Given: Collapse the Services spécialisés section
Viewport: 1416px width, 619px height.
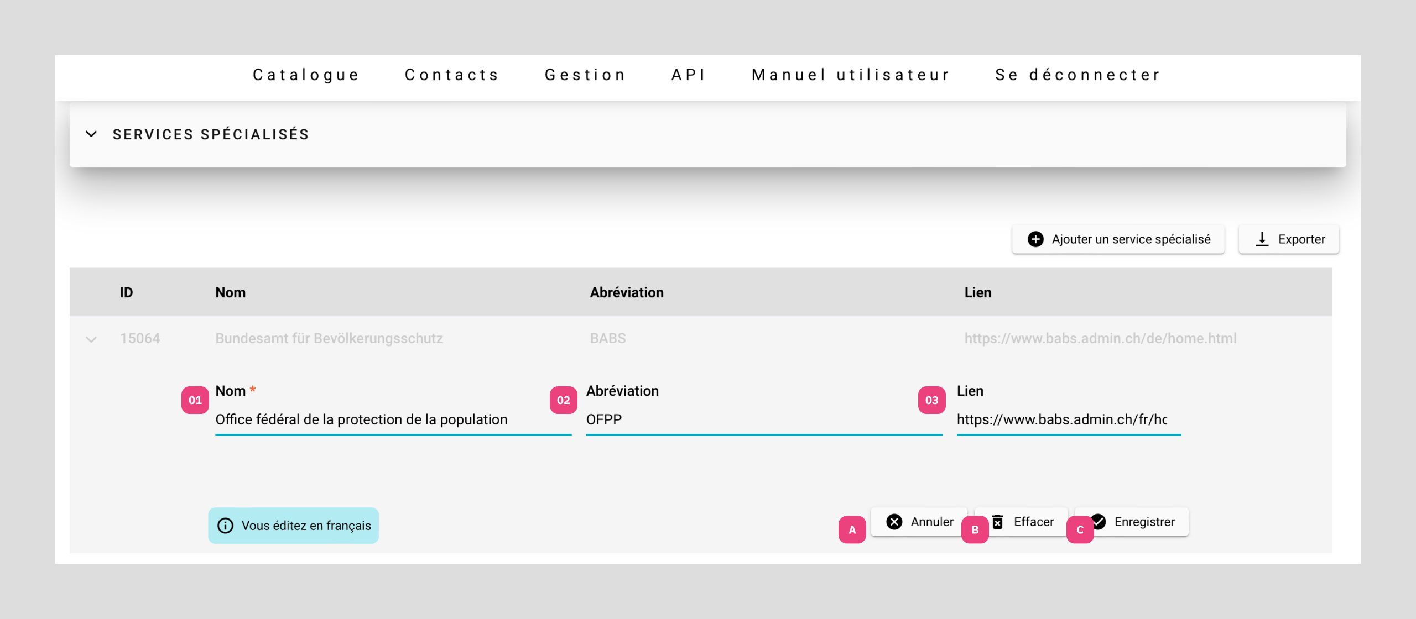Looking at the screenshot, I should tap(92, 134).
